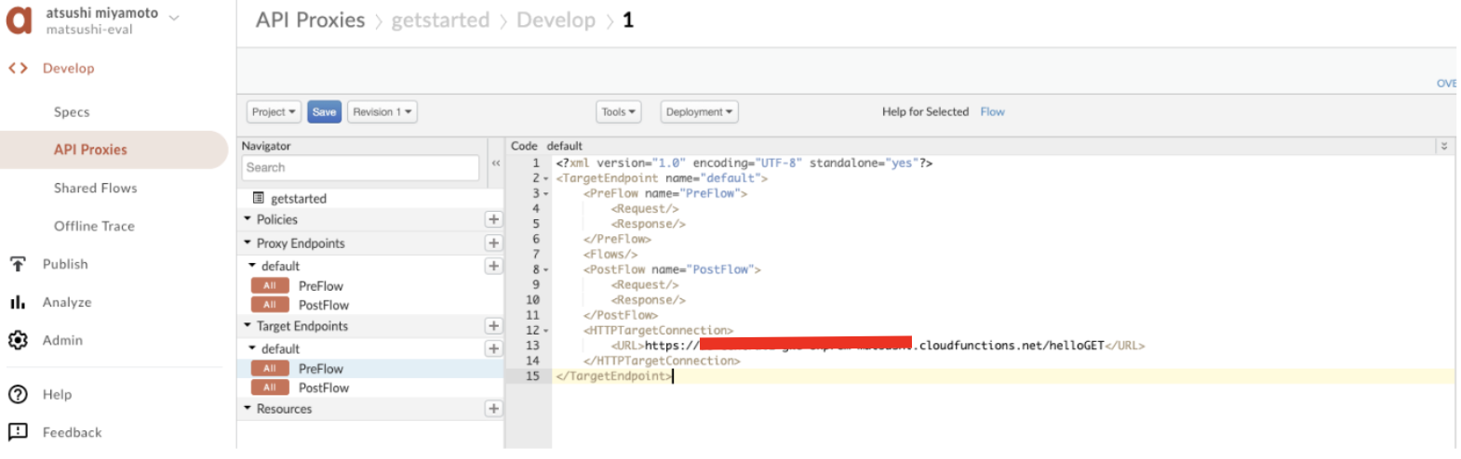Select getstarted proxy in Navigator
This screenshot has width=1461, height=459.
[299, 198]
